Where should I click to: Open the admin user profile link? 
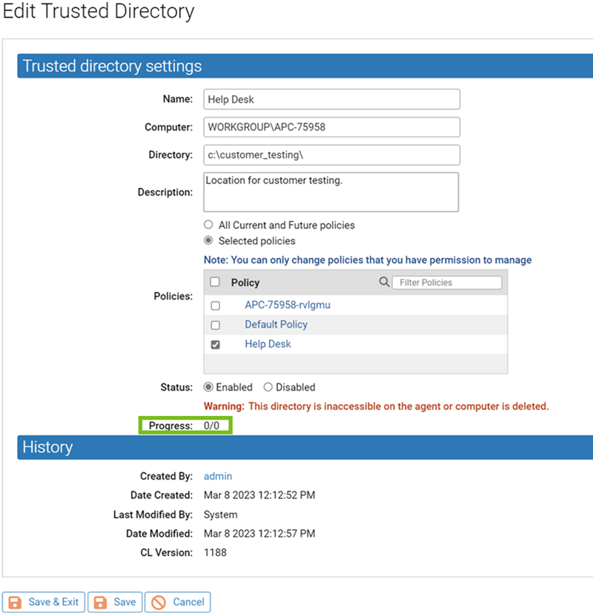[x=217, y=476]
